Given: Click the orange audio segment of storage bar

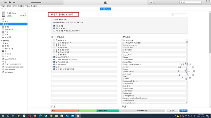Looking at the screenshot, I should click(64, 111).
